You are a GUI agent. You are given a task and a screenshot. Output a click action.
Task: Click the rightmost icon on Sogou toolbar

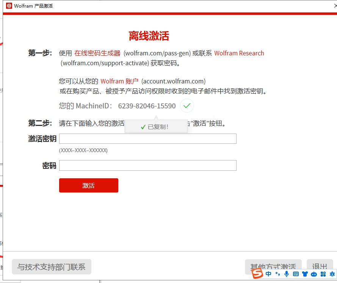(x=332, y=274)
